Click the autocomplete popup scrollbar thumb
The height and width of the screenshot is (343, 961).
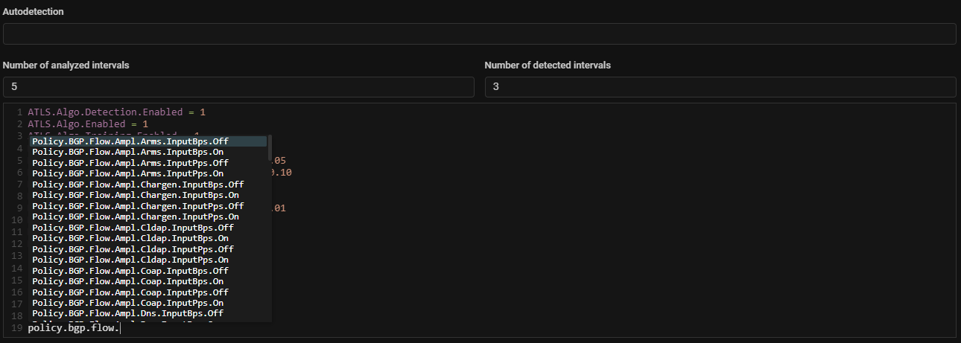click(x=270, y=147)
